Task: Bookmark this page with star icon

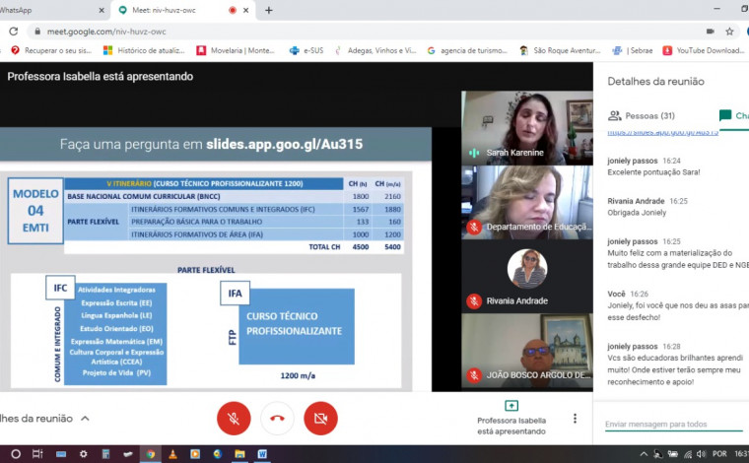Action: [x=729, y=31]
